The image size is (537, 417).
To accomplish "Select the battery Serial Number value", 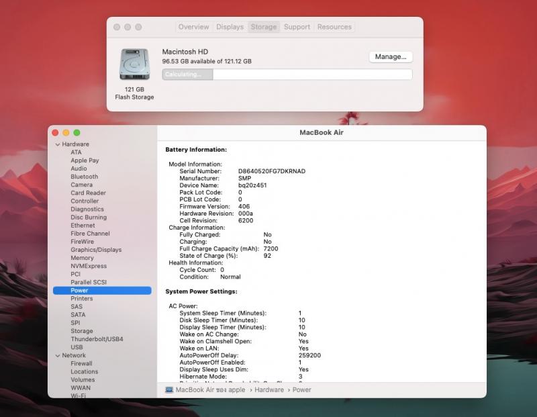I will pos(271,171).
